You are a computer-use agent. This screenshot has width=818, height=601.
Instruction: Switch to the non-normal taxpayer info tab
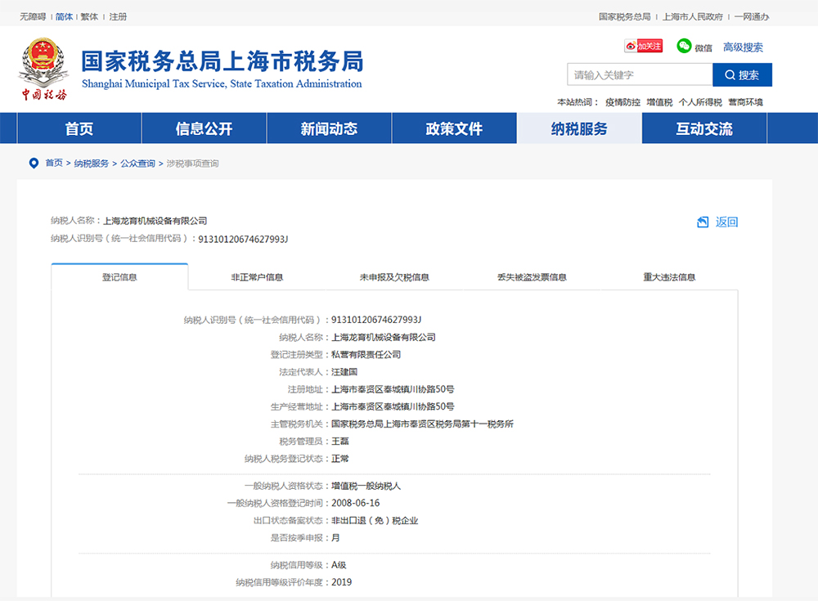pos(257,277)
